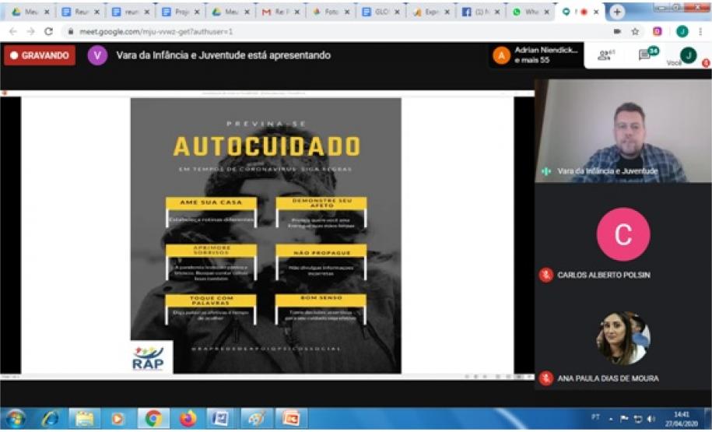Open a new Chrome tab
The image size is (712, 432).
617,12
